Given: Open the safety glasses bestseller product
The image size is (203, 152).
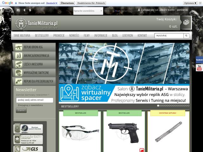Looking at the screenshot, I should 80,132.
